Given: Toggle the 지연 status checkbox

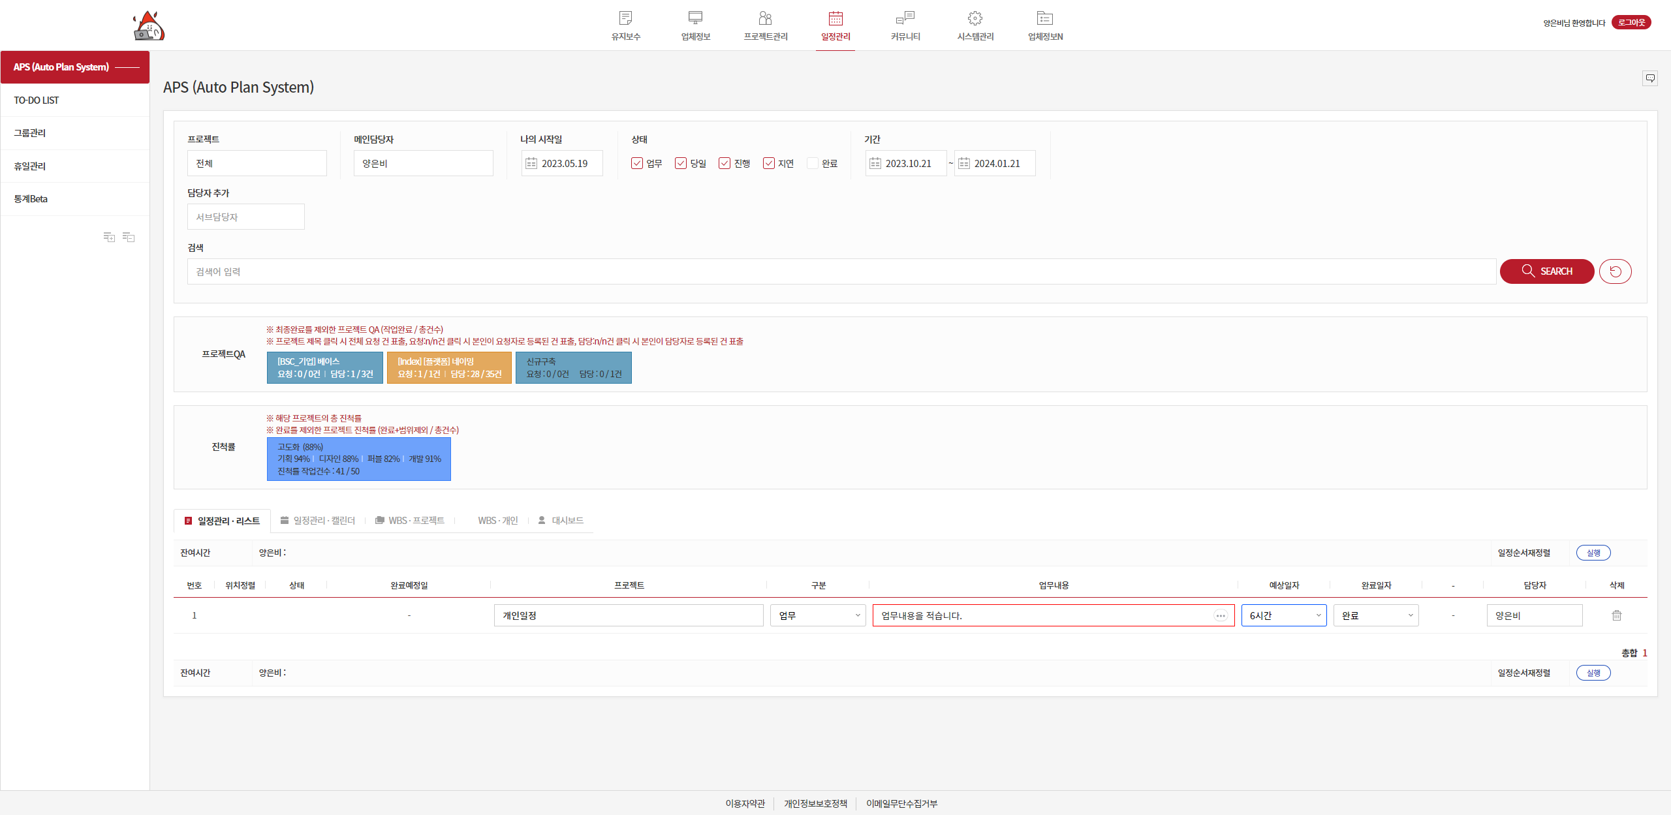Looking at the screenshot, I should coord(769,163).
